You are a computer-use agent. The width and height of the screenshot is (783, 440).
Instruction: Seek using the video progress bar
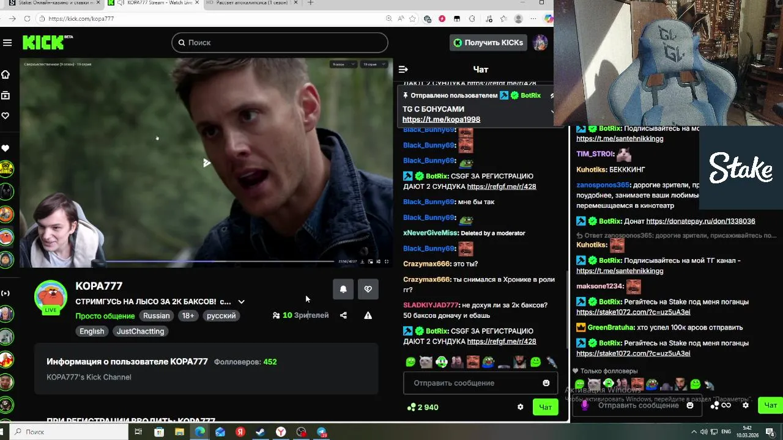tap(220, 262)
